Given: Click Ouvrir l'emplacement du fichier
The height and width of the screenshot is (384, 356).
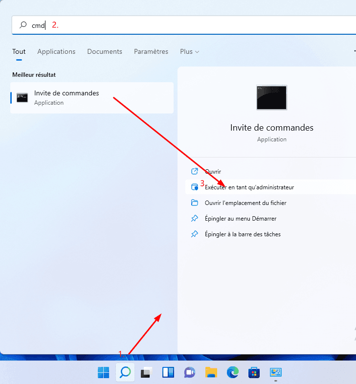Looking at the screenshot, I should coord(245,203).
